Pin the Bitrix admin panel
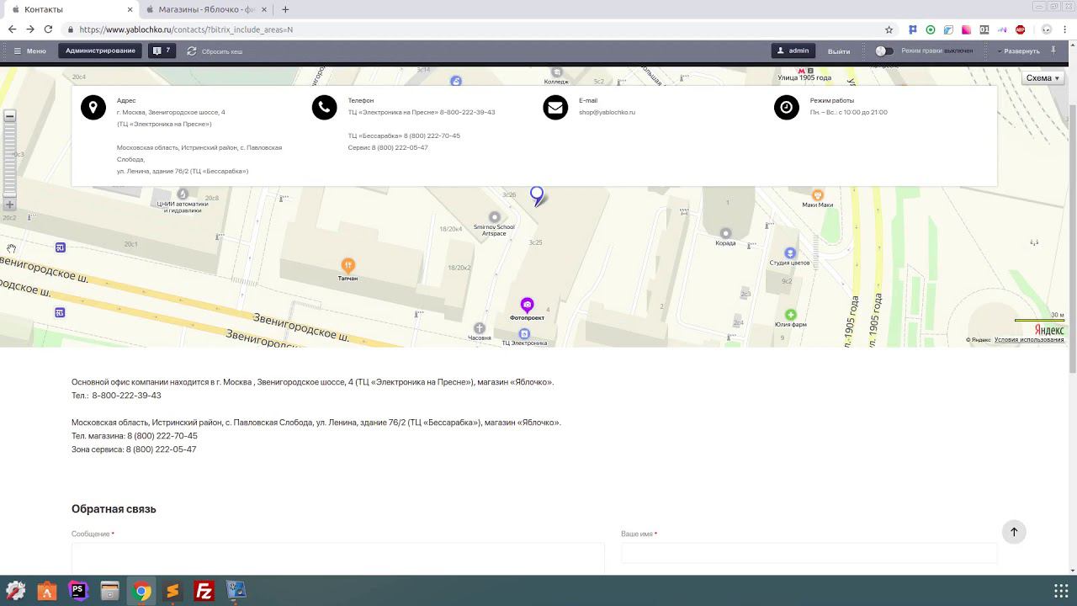The height and width of the screenshot is (606, 1077). coord(1053,50)
